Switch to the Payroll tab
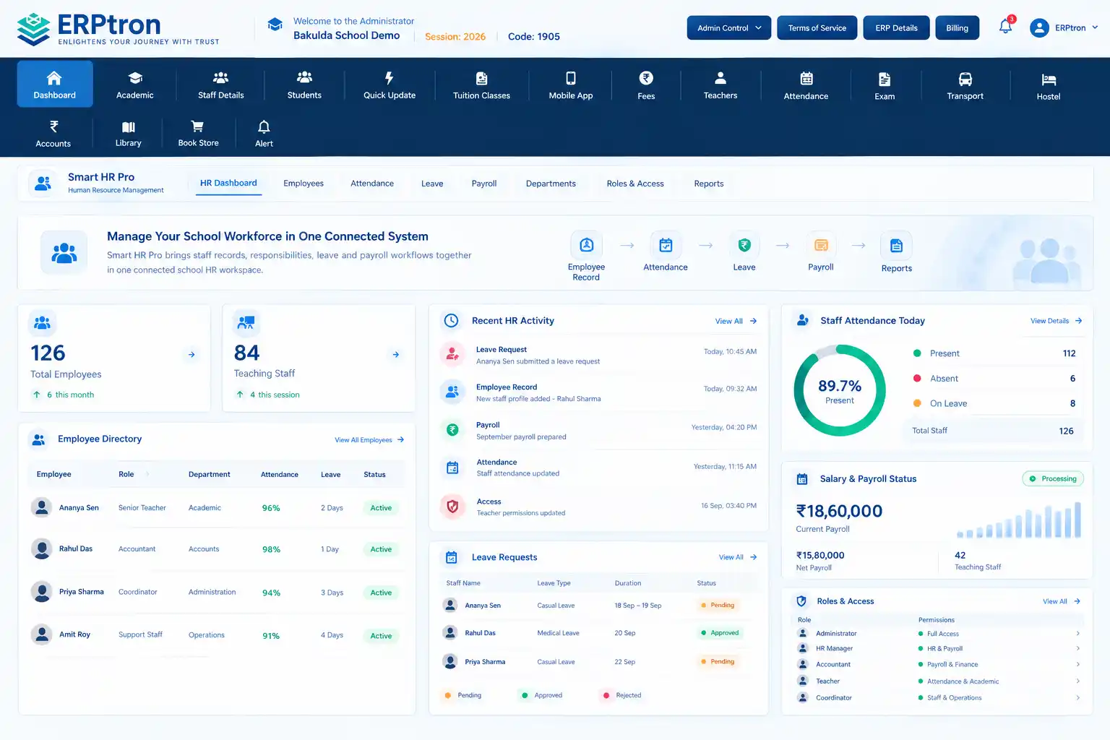 [484, 184]
